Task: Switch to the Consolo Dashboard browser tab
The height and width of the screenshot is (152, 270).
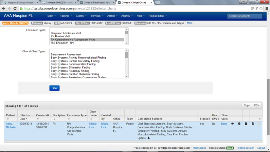Action: coord(97,3)
